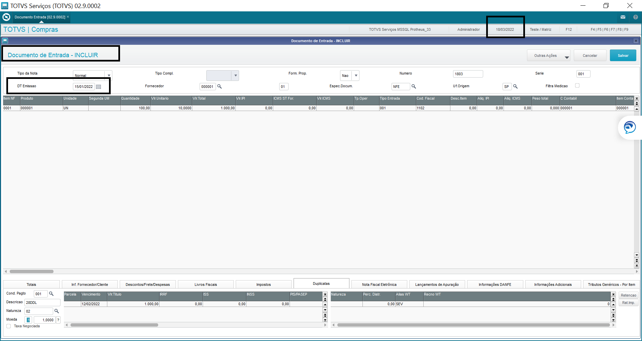The image size is (642, 341).
Task: Close the Documento de Entrada inner window
Action: [636, 41]
